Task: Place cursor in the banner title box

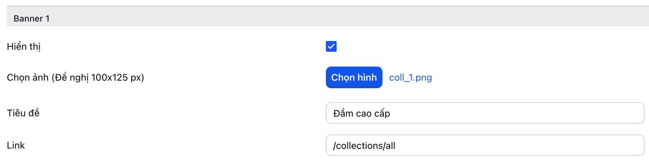Action: coord(485,113)
